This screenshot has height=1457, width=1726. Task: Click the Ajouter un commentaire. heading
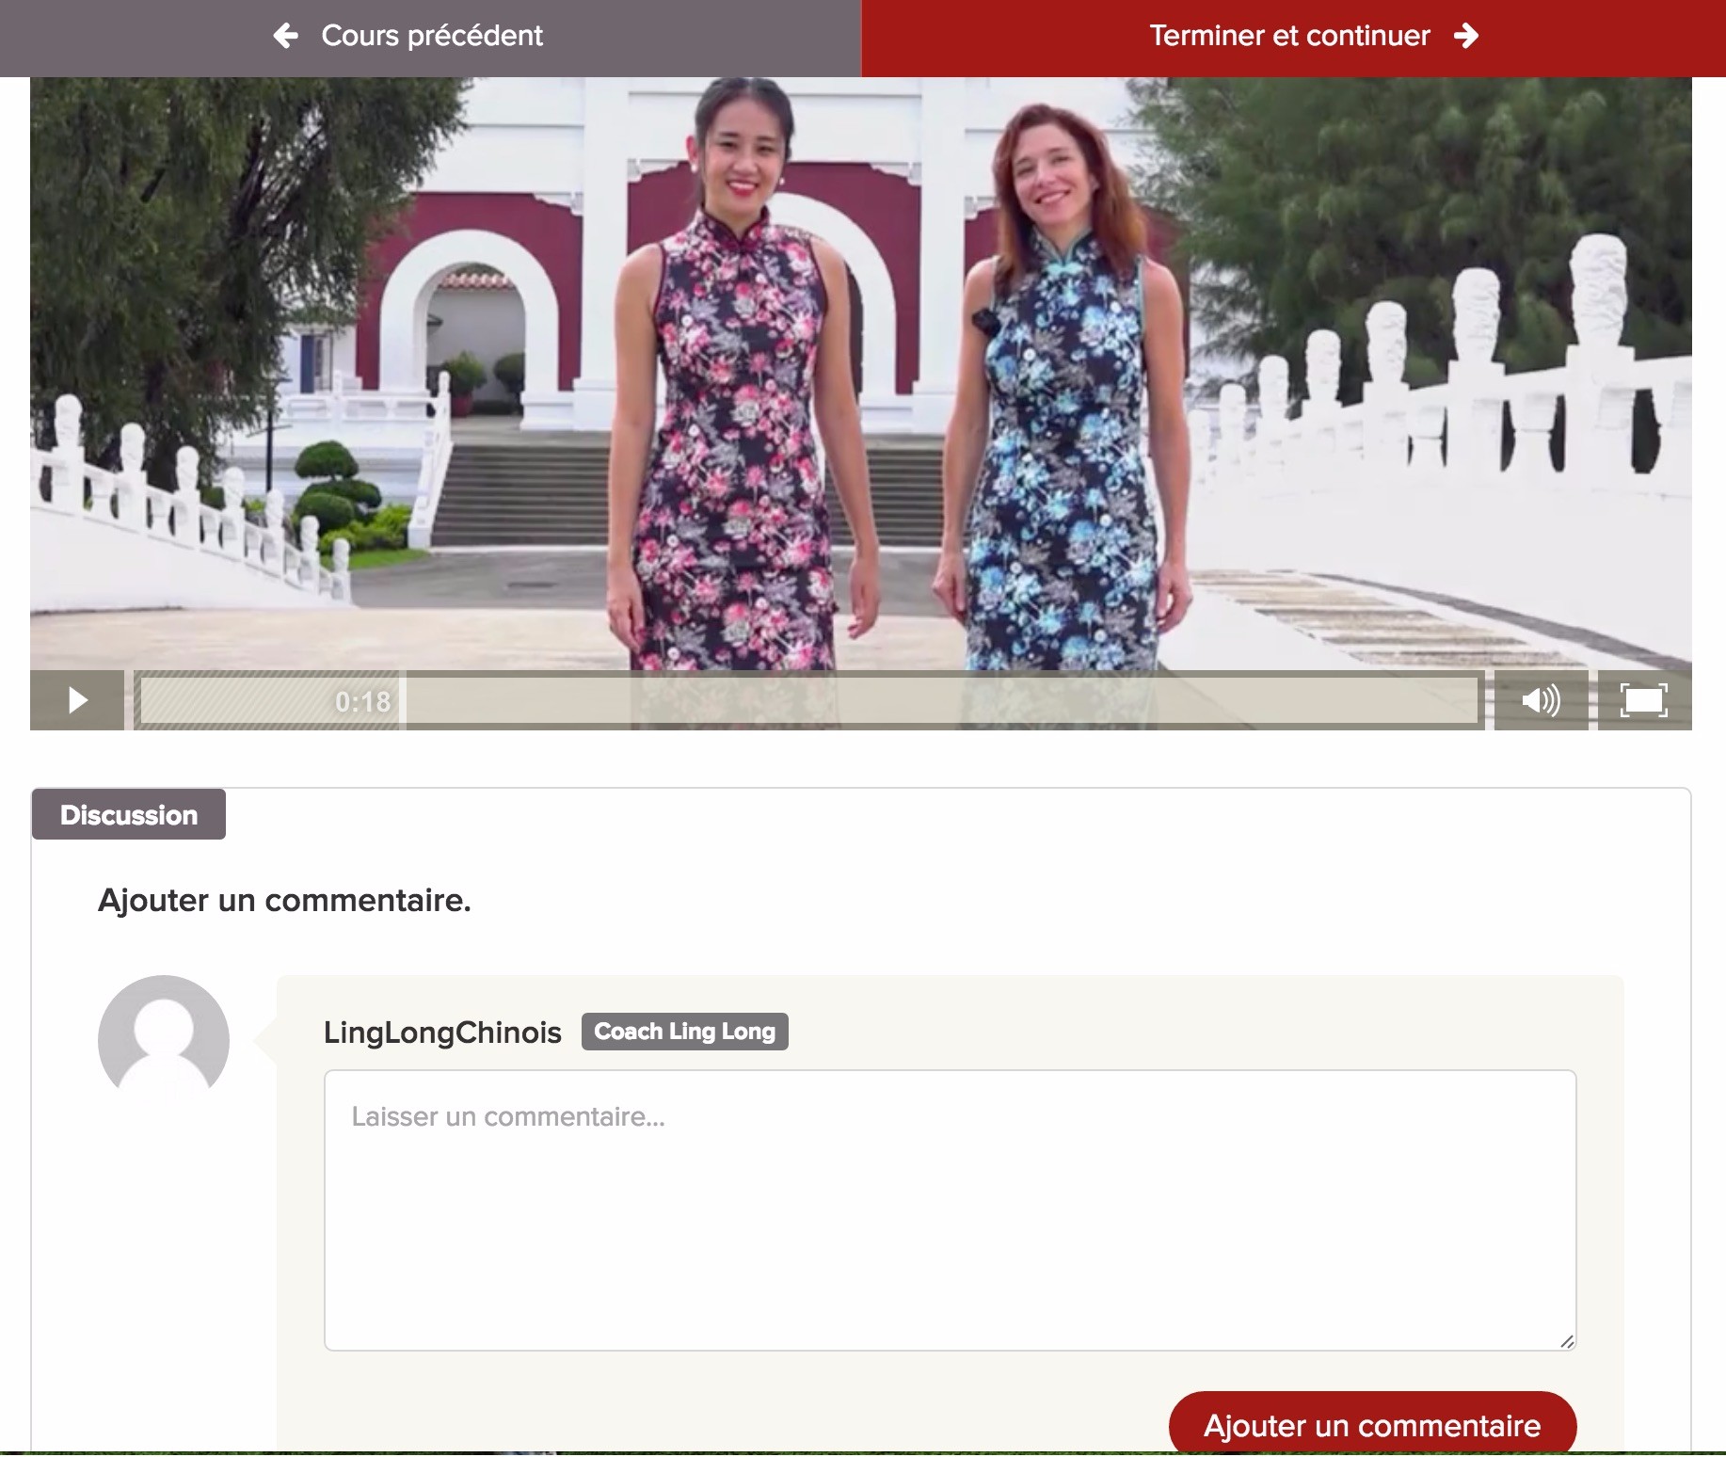pos(284,901)
